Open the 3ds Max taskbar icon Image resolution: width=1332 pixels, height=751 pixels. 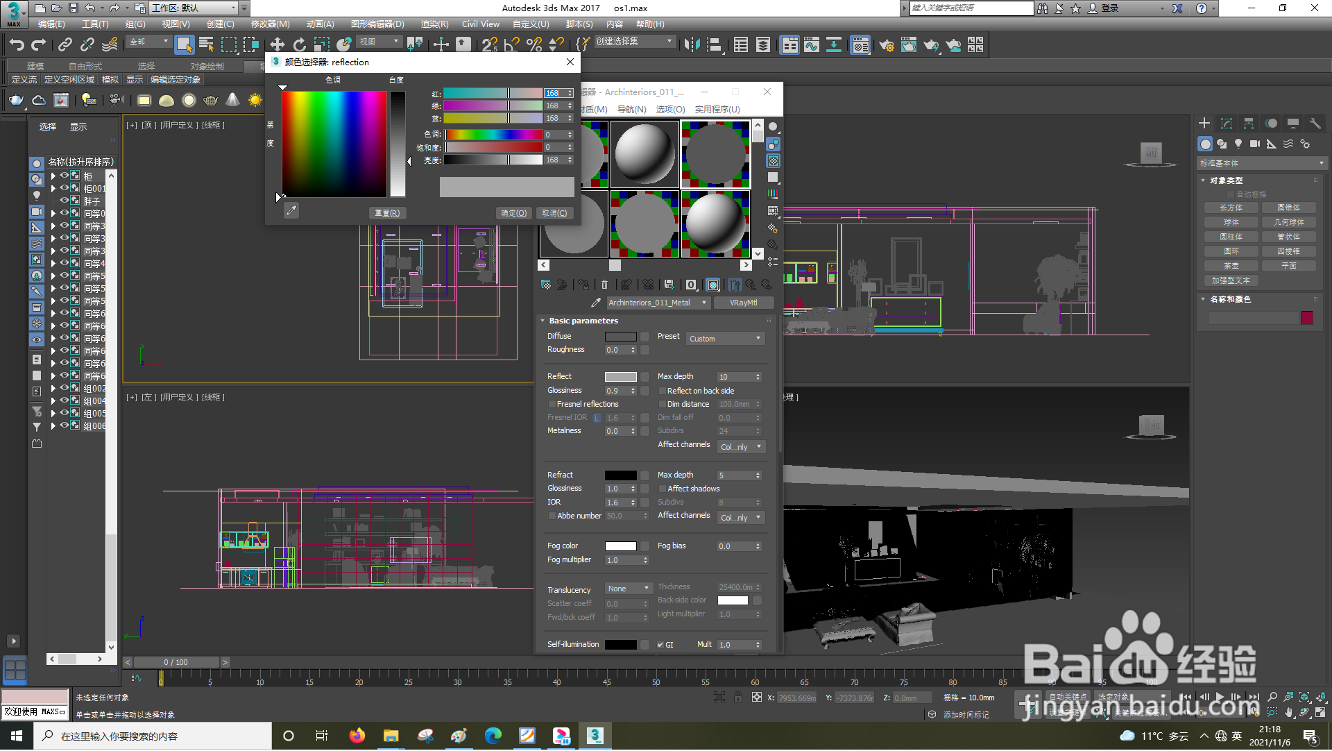pyautogui.click(x=595, y=736)
